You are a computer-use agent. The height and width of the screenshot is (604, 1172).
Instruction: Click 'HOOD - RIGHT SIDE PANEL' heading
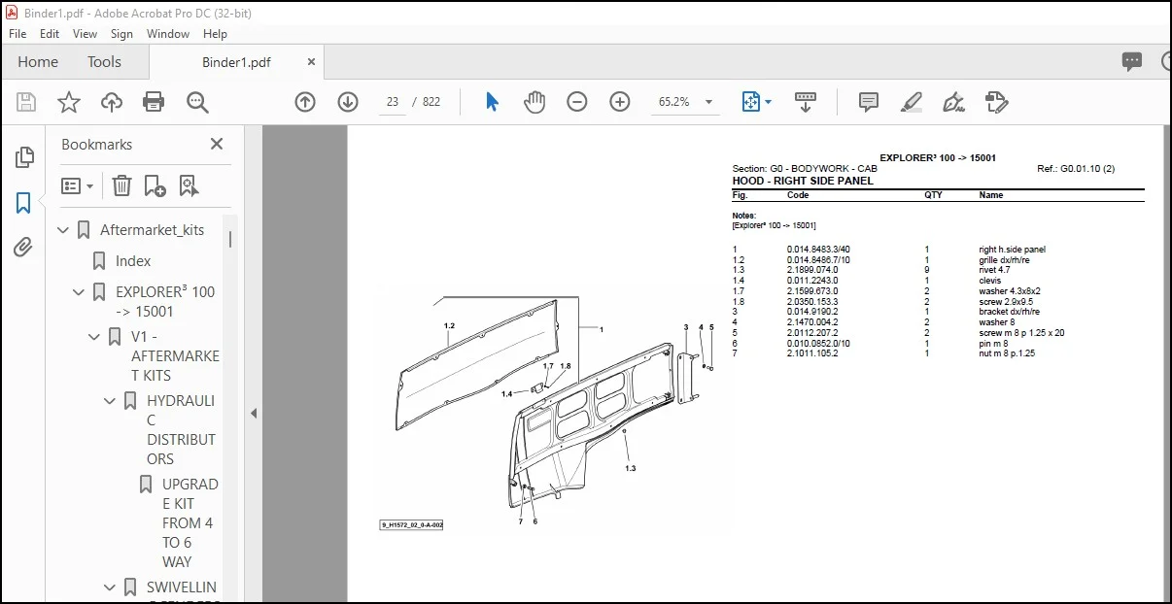[803, 181]
